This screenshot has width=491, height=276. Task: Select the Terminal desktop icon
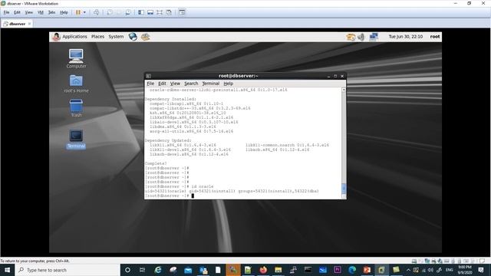(x=76, y=140)
